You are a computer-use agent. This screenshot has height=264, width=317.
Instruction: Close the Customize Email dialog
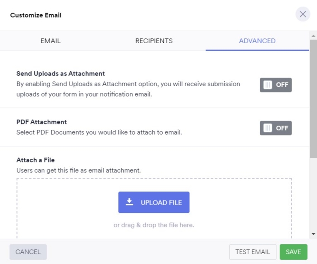tap(303, 14)
